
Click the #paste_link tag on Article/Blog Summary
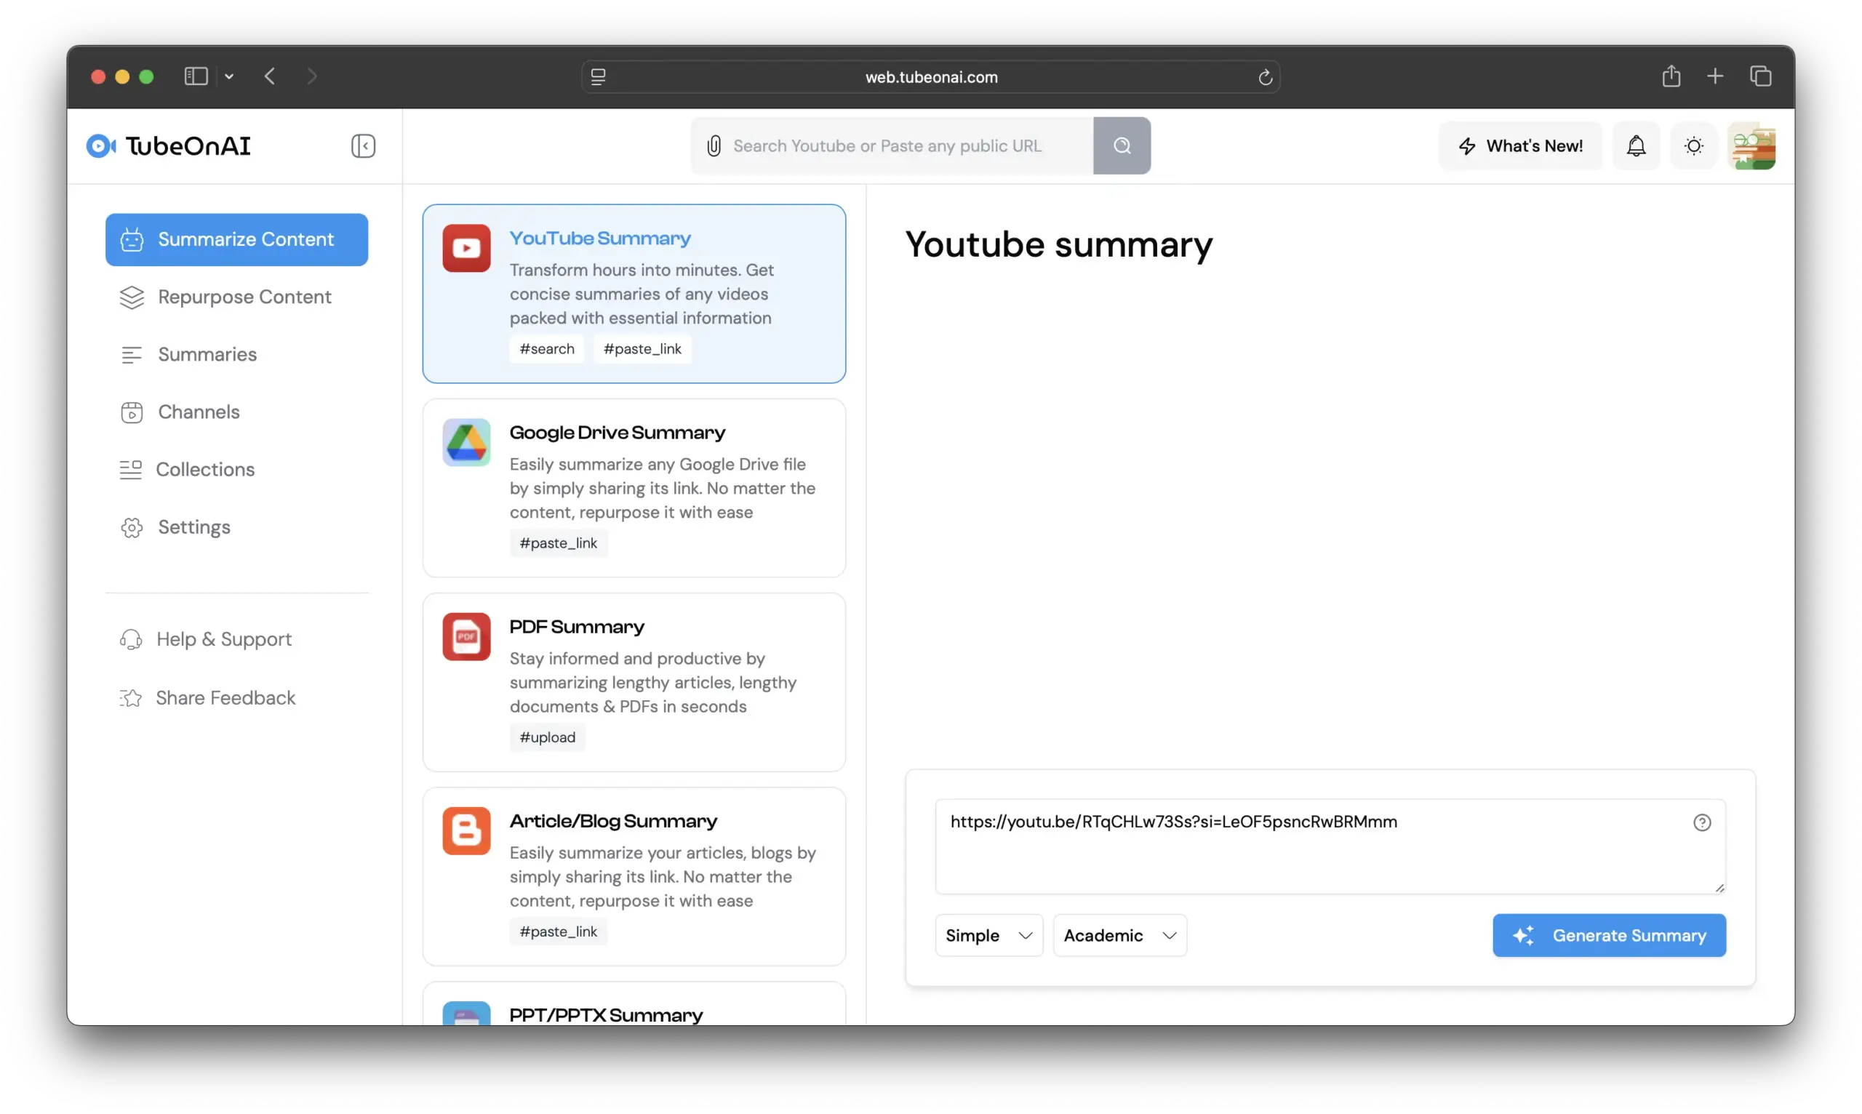pos(559,932)
